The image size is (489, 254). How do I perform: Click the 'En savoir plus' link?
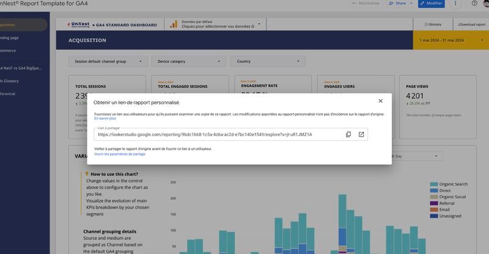(x=105, y=118)
